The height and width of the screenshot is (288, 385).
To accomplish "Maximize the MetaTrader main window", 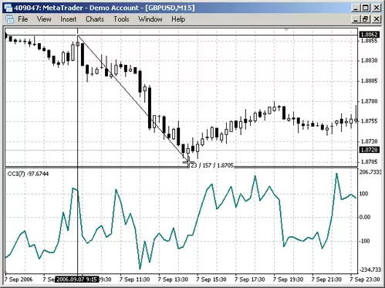I will click(x=366, y=8).
